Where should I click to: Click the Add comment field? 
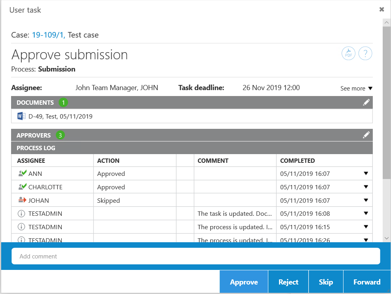[195, 256]
